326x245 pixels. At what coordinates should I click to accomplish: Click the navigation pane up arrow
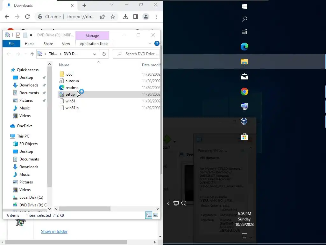[x=49, y=64]
